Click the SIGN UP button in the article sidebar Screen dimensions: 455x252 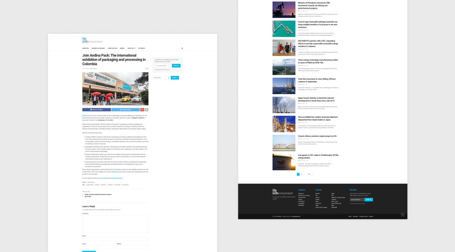(x=176, y=65)
